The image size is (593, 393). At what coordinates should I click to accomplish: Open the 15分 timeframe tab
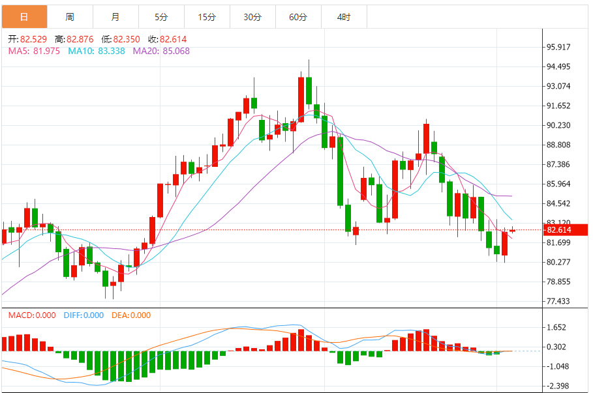(207, 17)
